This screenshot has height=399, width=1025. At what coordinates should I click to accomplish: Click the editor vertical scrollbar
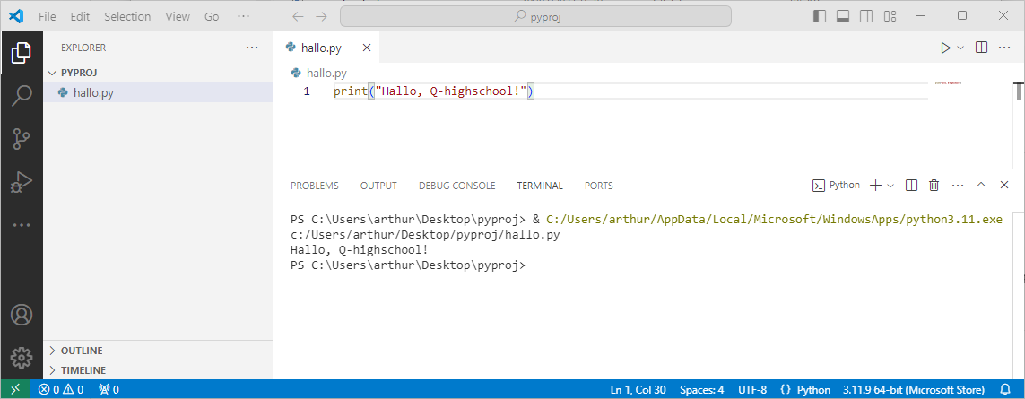coord(1019,92)
